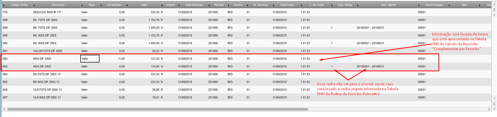Select value cell 30,01

coord(156,97)
